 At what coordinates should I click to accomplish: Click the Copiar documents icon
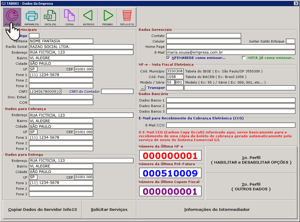click(69, 16)
